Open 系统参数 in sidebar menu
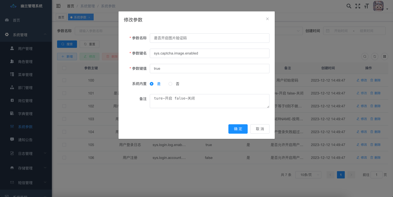 [x=26, y=127]
